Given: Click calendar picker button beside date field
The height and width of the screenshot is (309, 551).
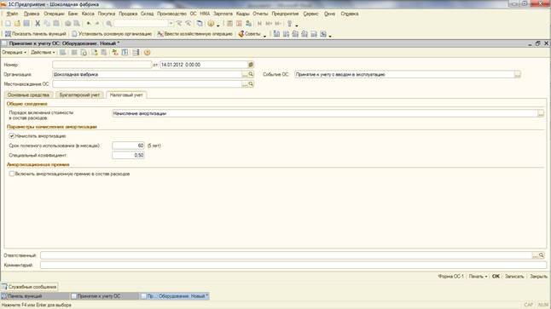Looking at the screenshot, I should point(251,65).
